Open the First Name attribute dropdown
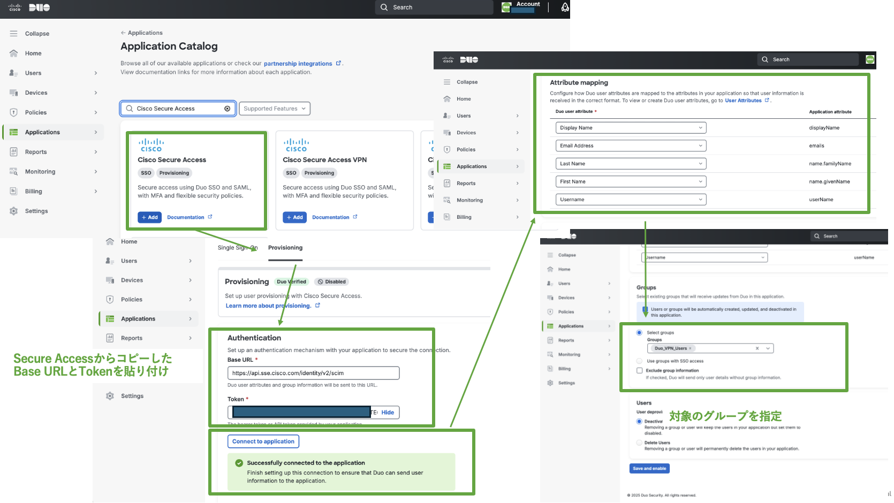This screenshot has width=894, height=503. (x=631, y=182)
